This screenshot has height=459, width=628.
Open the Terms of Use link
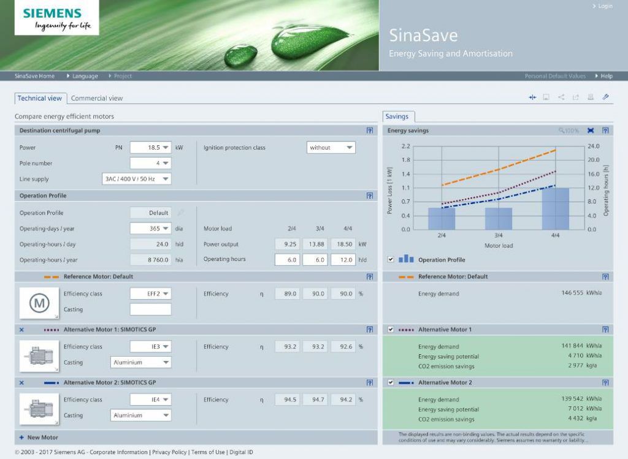(x=208, y=452)
